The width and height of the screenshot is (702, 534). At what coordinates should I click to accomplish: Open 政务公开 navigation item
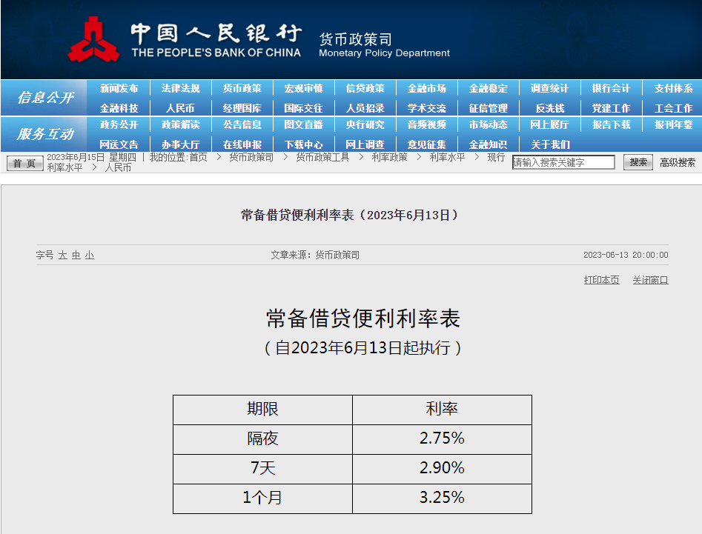coord(119,124)
